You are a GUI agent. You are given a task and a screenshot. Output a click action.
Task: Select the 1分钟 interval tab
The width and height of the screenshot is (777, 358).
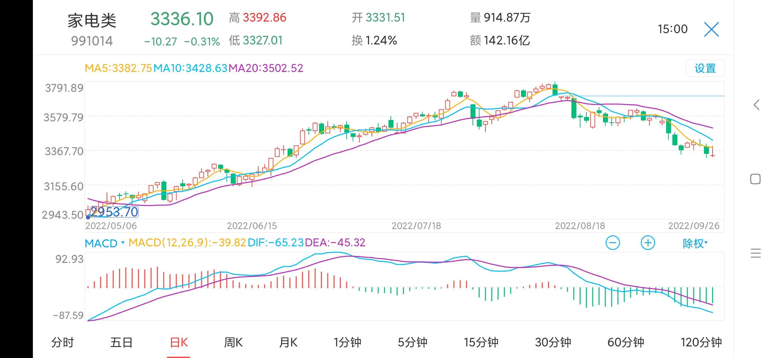[347, 342]
